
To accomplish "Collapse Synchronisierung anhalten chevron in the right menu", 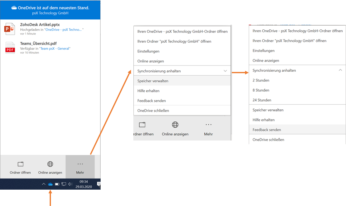I will [x=340, y=70].
